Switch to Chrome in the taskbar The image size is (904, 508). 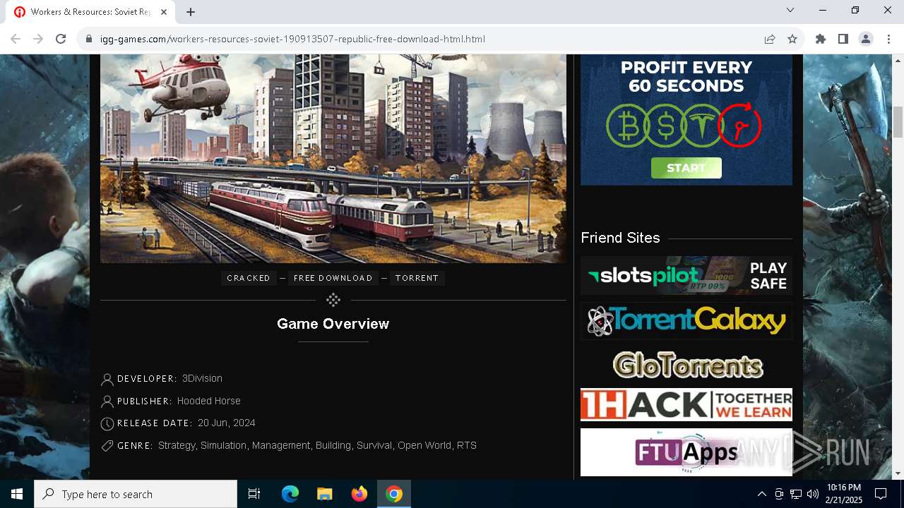click(394, 494)
